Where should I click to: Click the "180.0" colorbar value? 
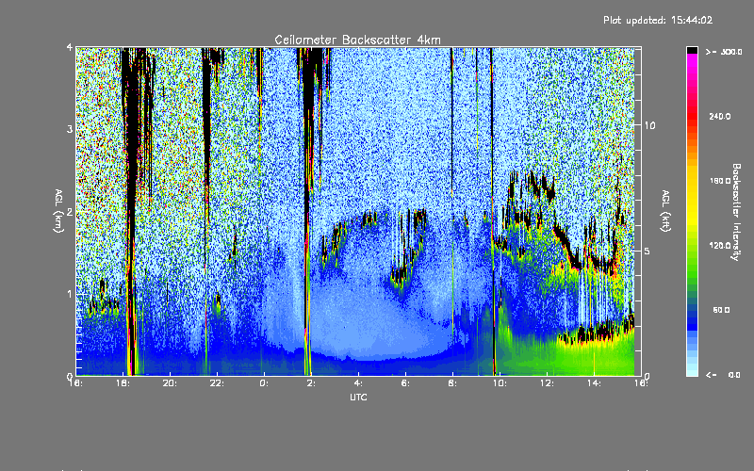pos(720,181)
